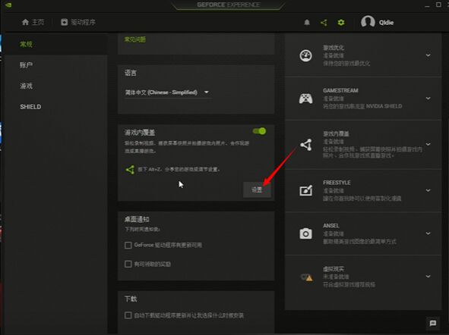
Task: Check the GeForce driver update notification box
Action: click(128, 245)
